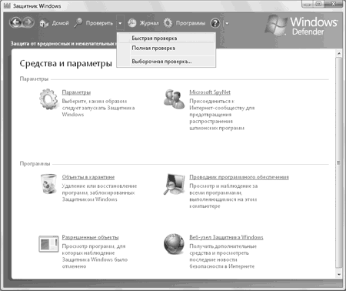Click the recycle bin quarantine icon
Viewport: 346px width, 291px height.
48,184
